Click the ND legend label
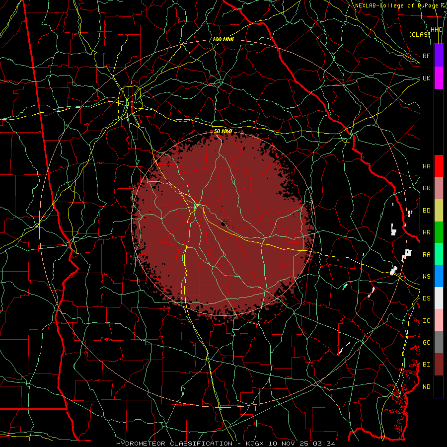Viewport: 447px width, 447px height. coord(426,386)
